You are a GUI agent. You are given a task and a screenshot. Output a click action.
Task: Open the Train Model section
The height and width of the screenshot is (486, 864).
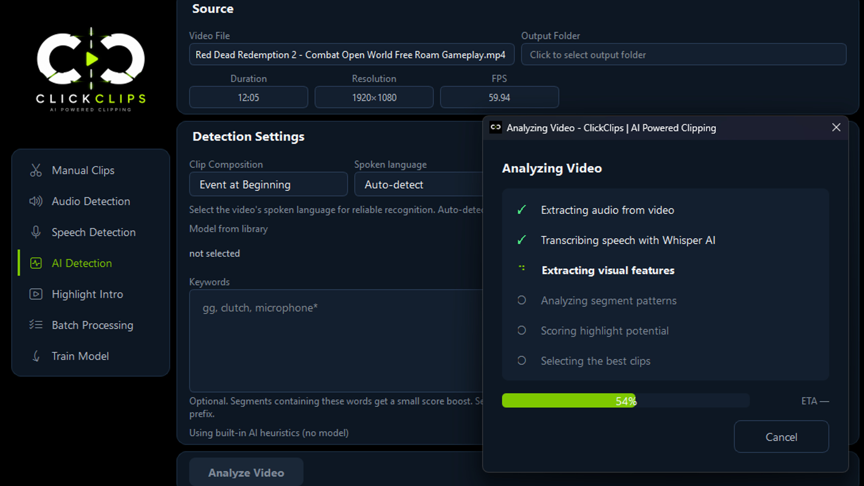click(90, 356)
